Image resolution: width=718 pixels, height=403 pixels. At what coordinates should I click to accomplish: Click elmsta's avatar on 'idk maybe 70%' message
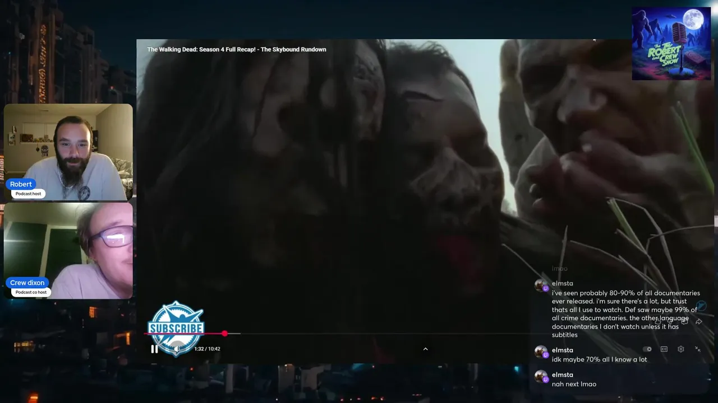541,352
